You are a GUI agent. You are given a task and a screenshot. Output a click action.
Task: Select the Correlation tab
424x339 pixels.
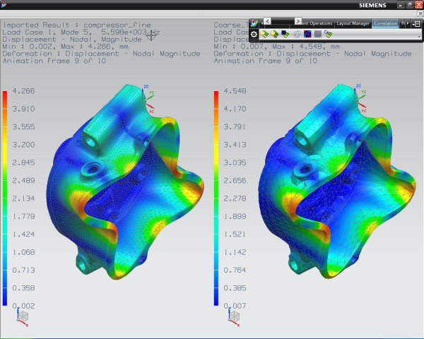pos(386,23)
